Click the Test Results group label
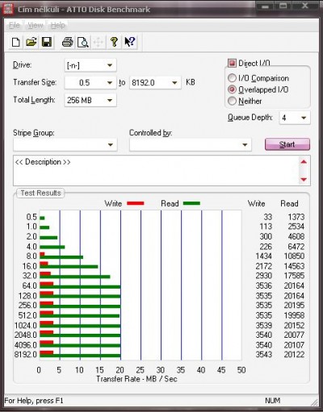 click(x=40, y=193)
